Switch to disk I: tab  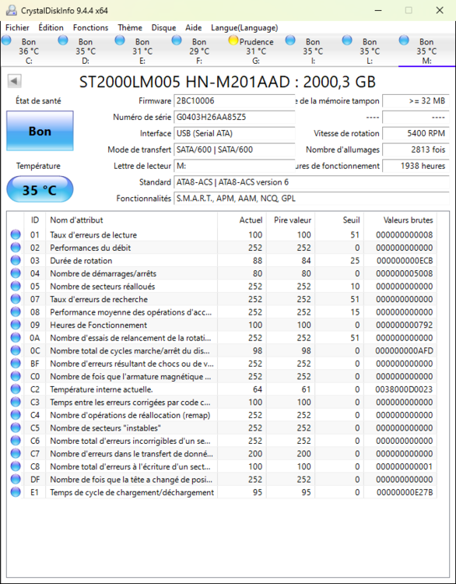pos(313,51)
